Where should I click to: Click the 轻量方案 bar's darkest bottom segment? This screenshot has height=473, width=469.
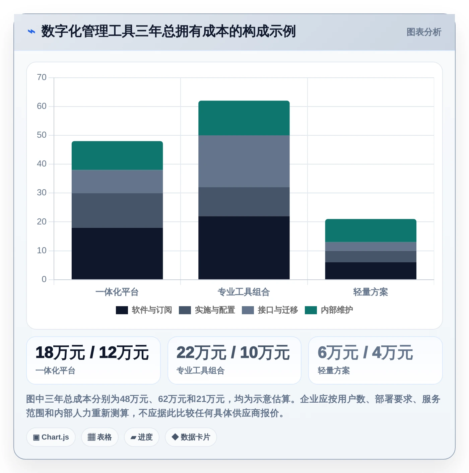(371, 271)
